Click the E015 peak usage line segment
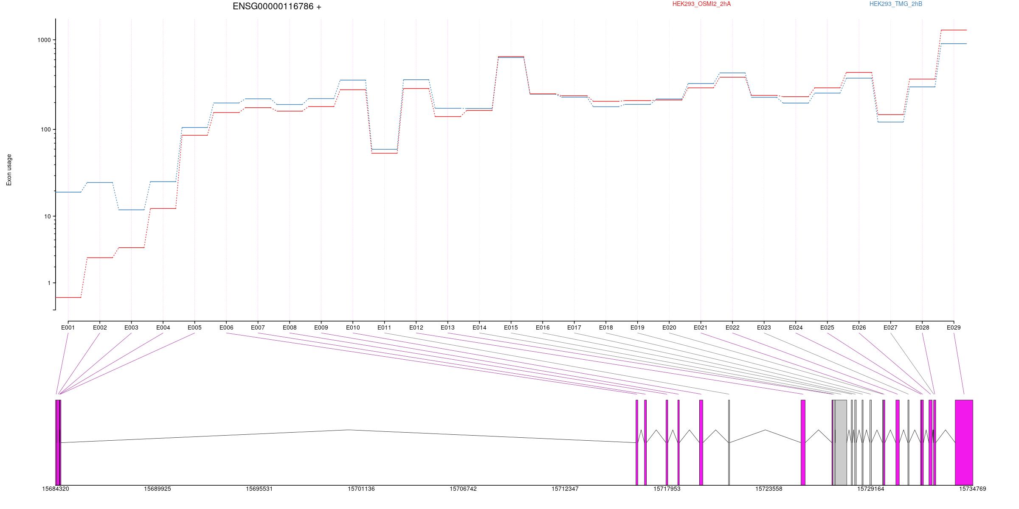The image size is (1019, 509). point(511,57)
